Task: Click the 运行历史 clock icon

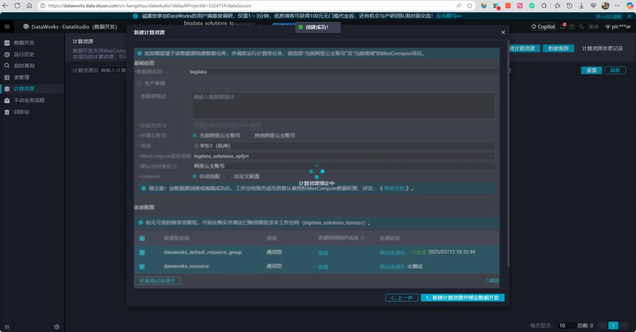Action: 7,54
